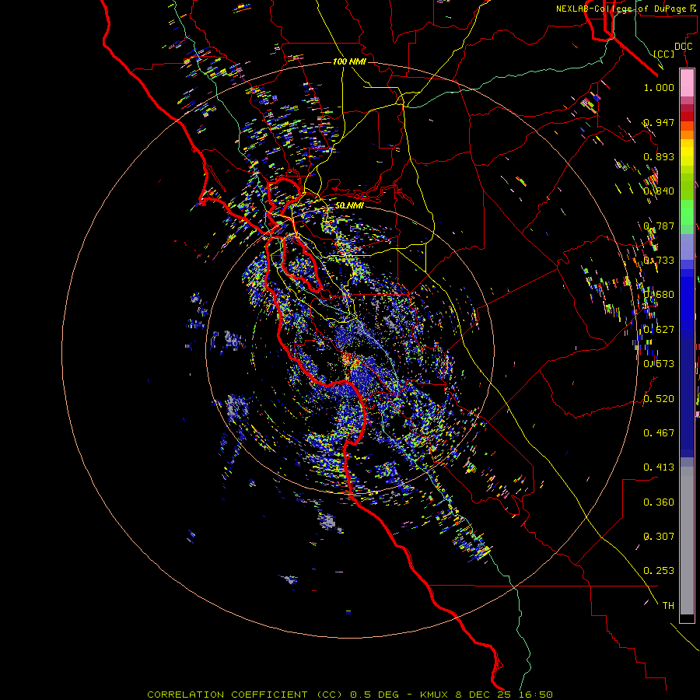The image size is (700, 700).
Task: Select the 0.627 scale value
Action: tap(659, 330)
